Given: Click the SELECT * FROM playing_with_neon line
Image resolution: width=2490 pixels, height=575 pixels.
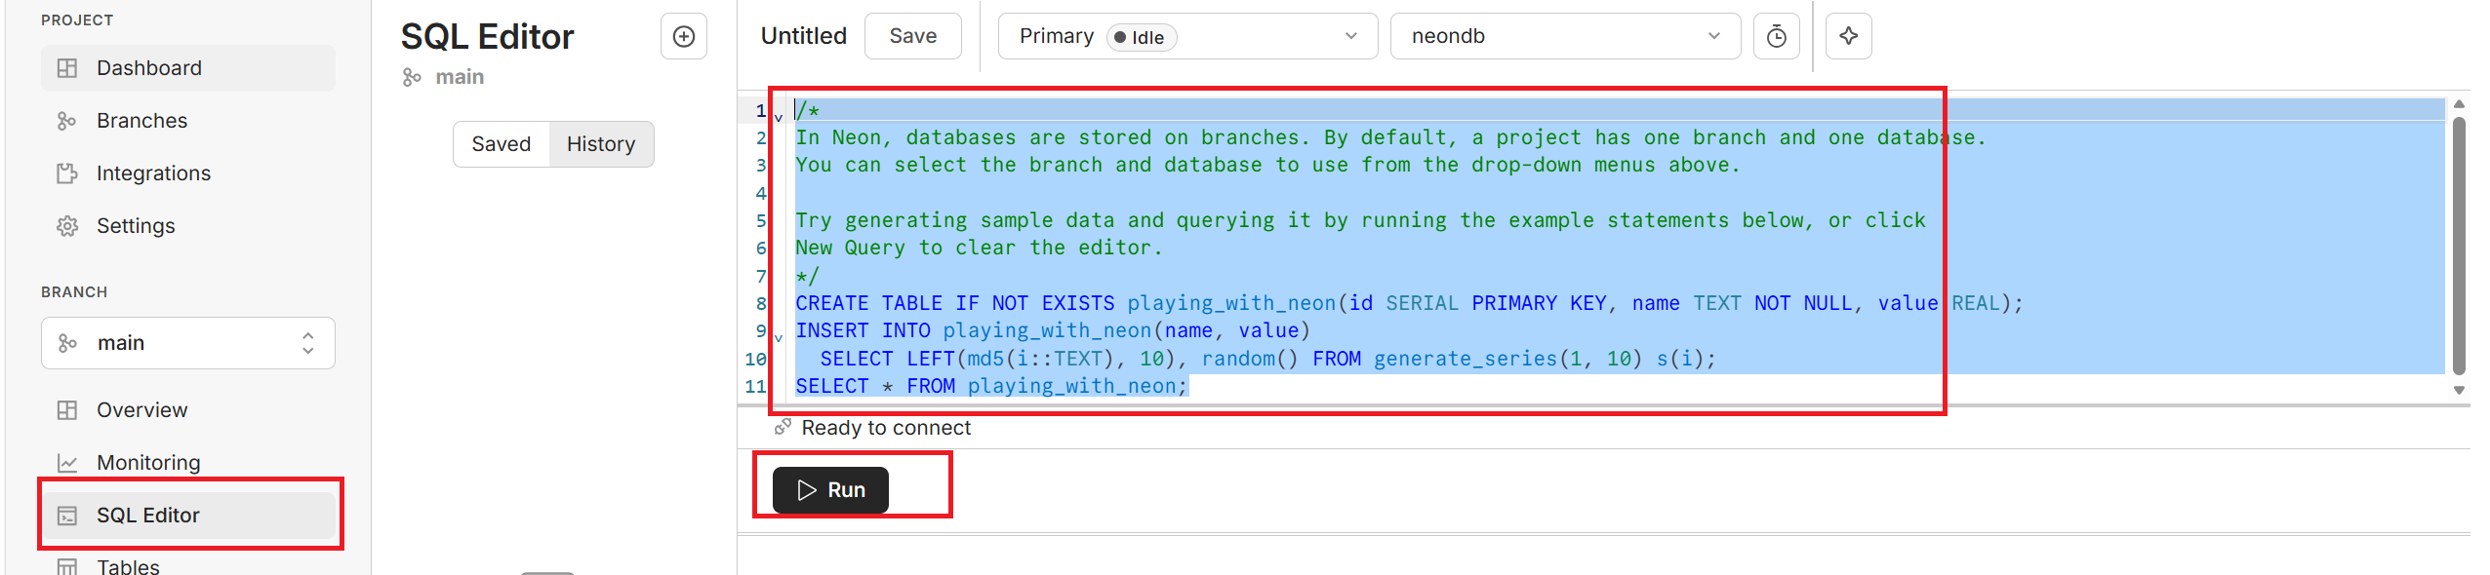Looking at the screenshot, I should [x=991, y=386].
